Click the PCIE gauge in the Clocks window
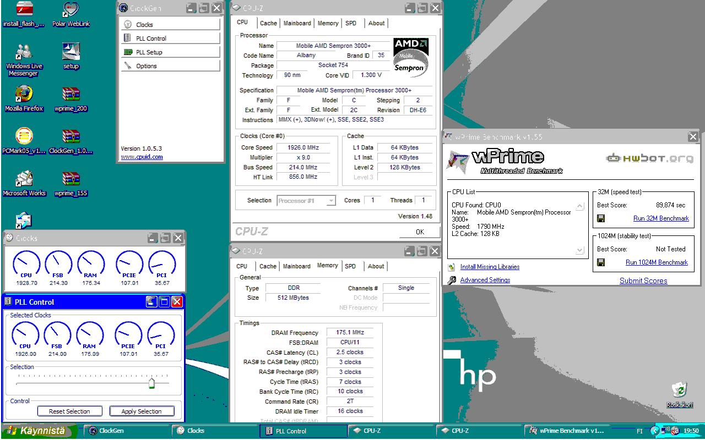705x440 pixels. click(129, 265)
